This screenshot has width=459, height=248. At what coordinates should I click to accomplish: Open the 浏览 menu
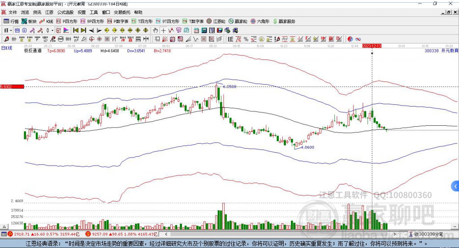pos(25,12)
